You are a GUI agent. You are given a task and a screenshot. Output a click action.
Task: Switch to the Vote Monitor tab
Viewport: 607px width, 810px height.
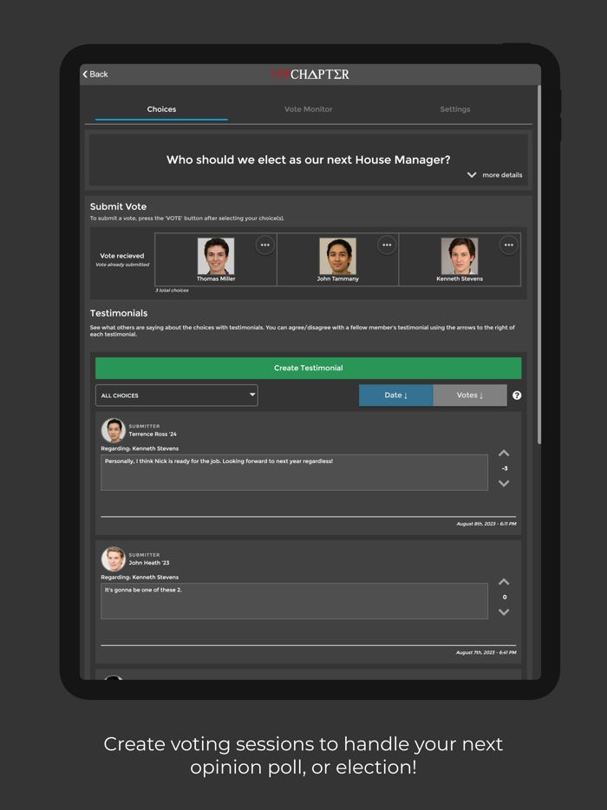click(309, 109)
